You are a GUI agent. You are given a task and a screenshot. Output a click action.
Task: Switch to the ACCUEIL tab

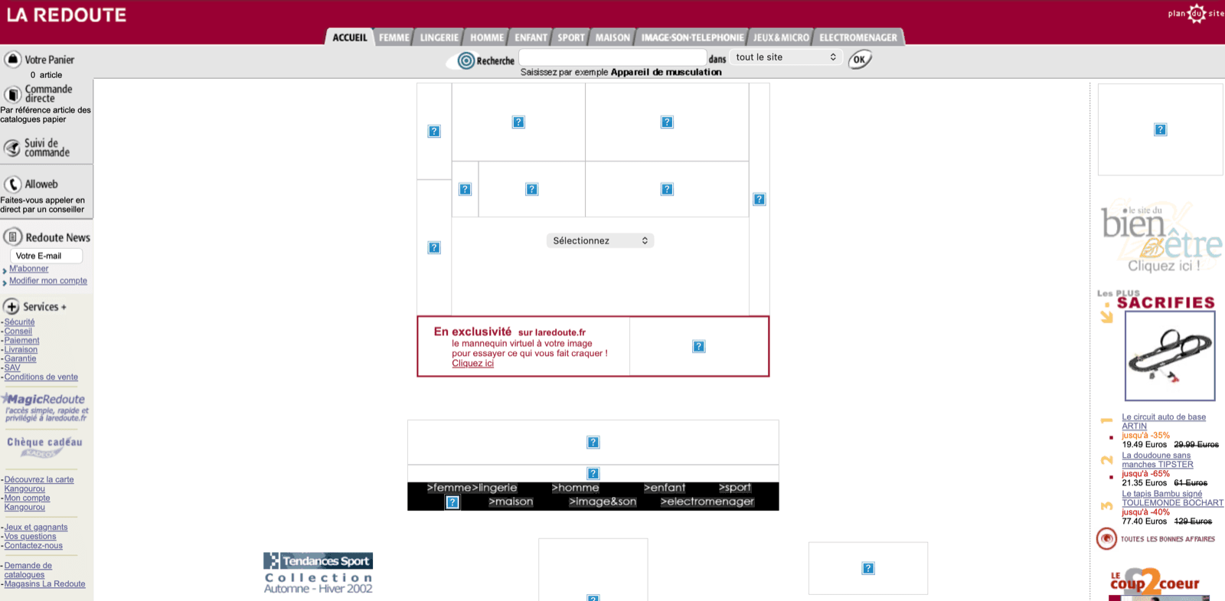coord(350,37)
